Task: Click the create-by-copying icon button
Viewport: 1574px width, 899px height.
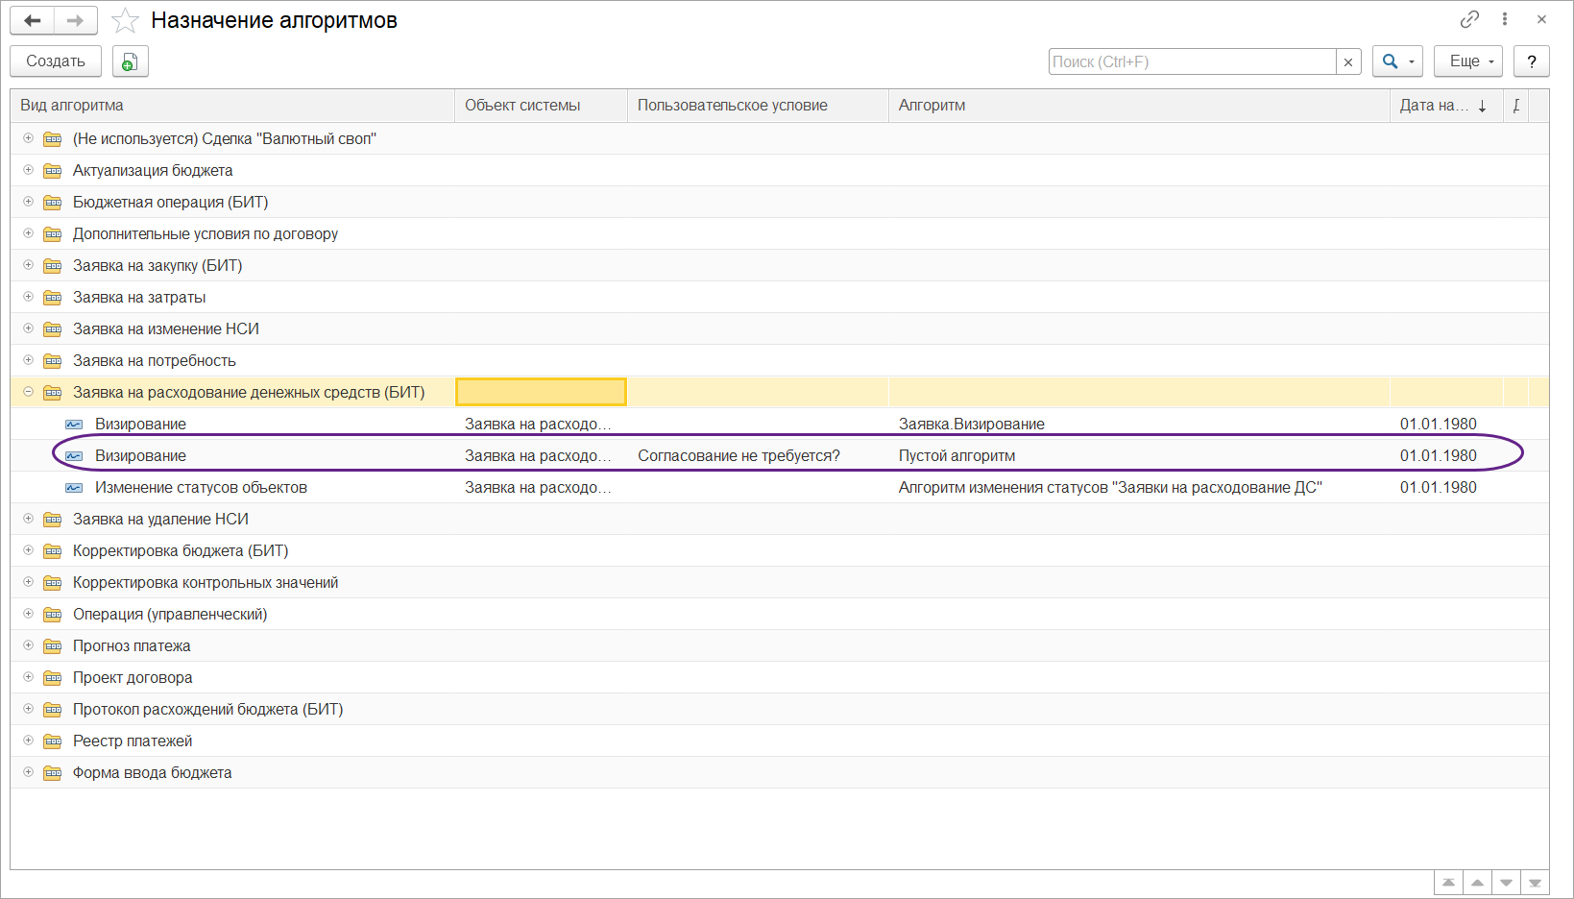Action: [x=130, y=61]
